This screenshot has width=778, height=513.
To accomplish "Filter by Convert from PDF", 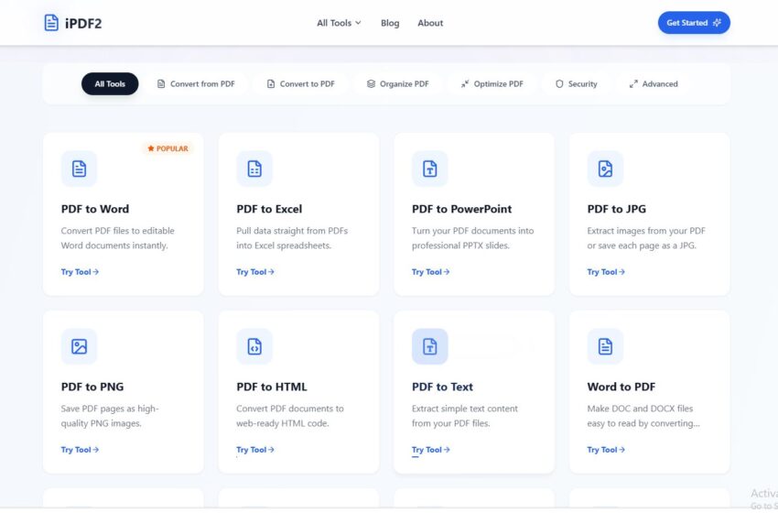I will pyautogui.click(x=196, y=84).
